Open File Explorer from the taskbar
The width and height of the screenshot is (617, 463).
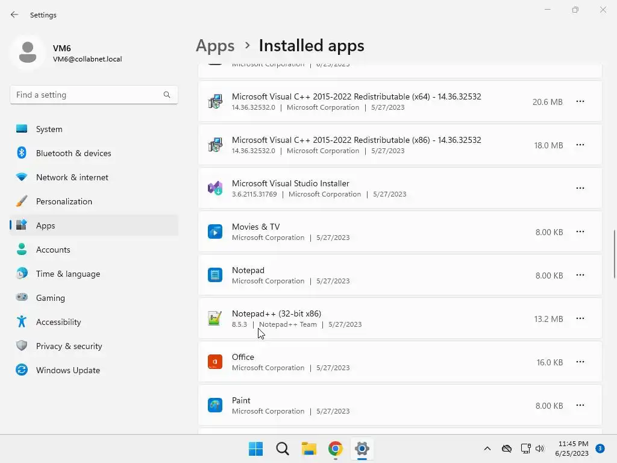tap(309, 449)
